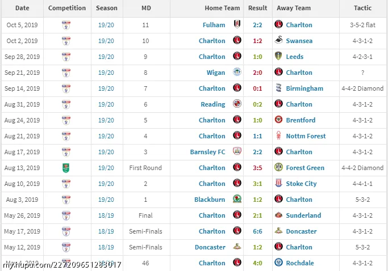Open the Nottm Forest team link
This screenshot has height=271, width=388.
click(x=306, y=136)
